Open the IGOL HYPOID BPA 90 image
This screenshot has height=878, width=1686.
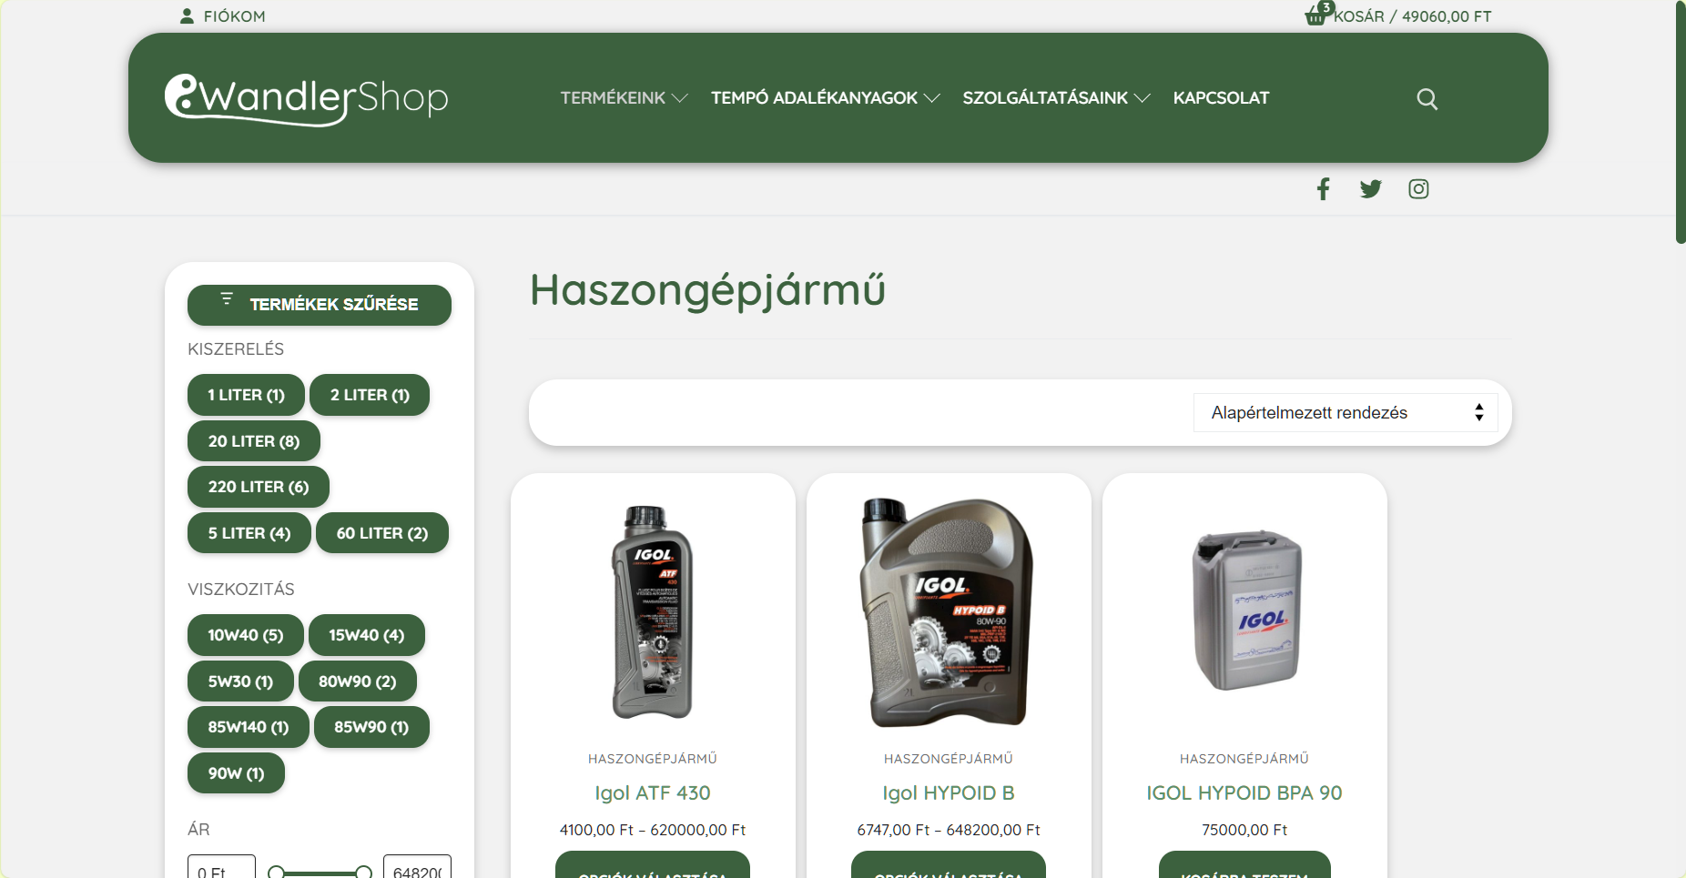point(1244,611)
